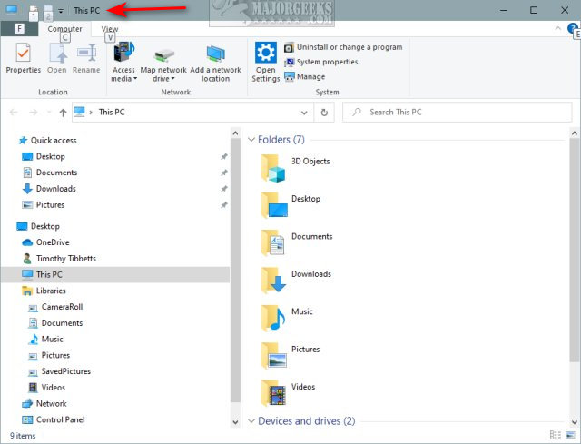Collapse the ribbon with the chevron
581x444 pixels.
coord(557,28)
